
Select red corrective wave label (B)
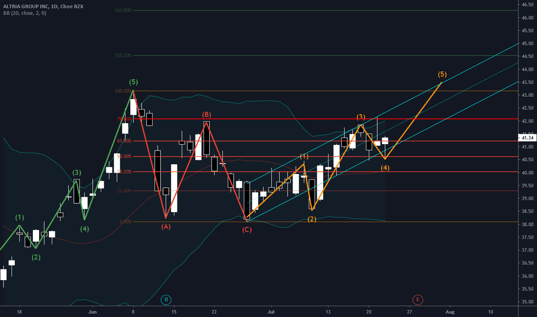coord(206,115)
